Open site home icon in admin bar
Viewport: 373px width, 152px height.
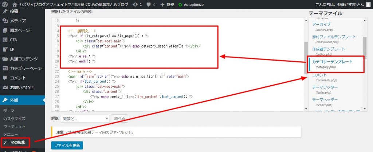point(15,5)
